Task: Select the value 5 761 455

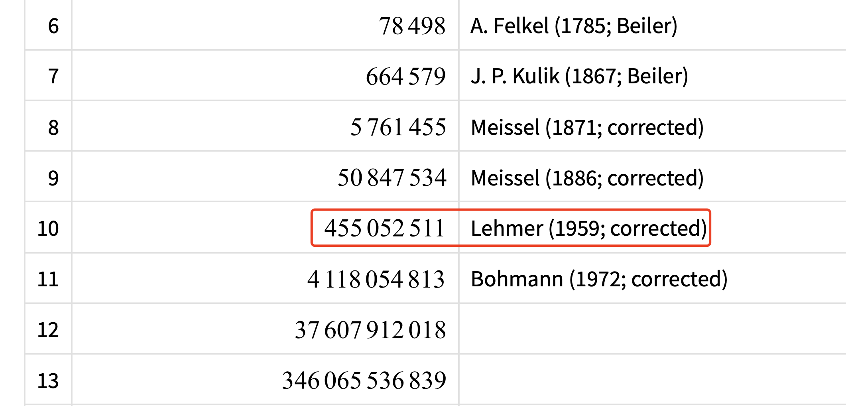Action: coord(398,128)
